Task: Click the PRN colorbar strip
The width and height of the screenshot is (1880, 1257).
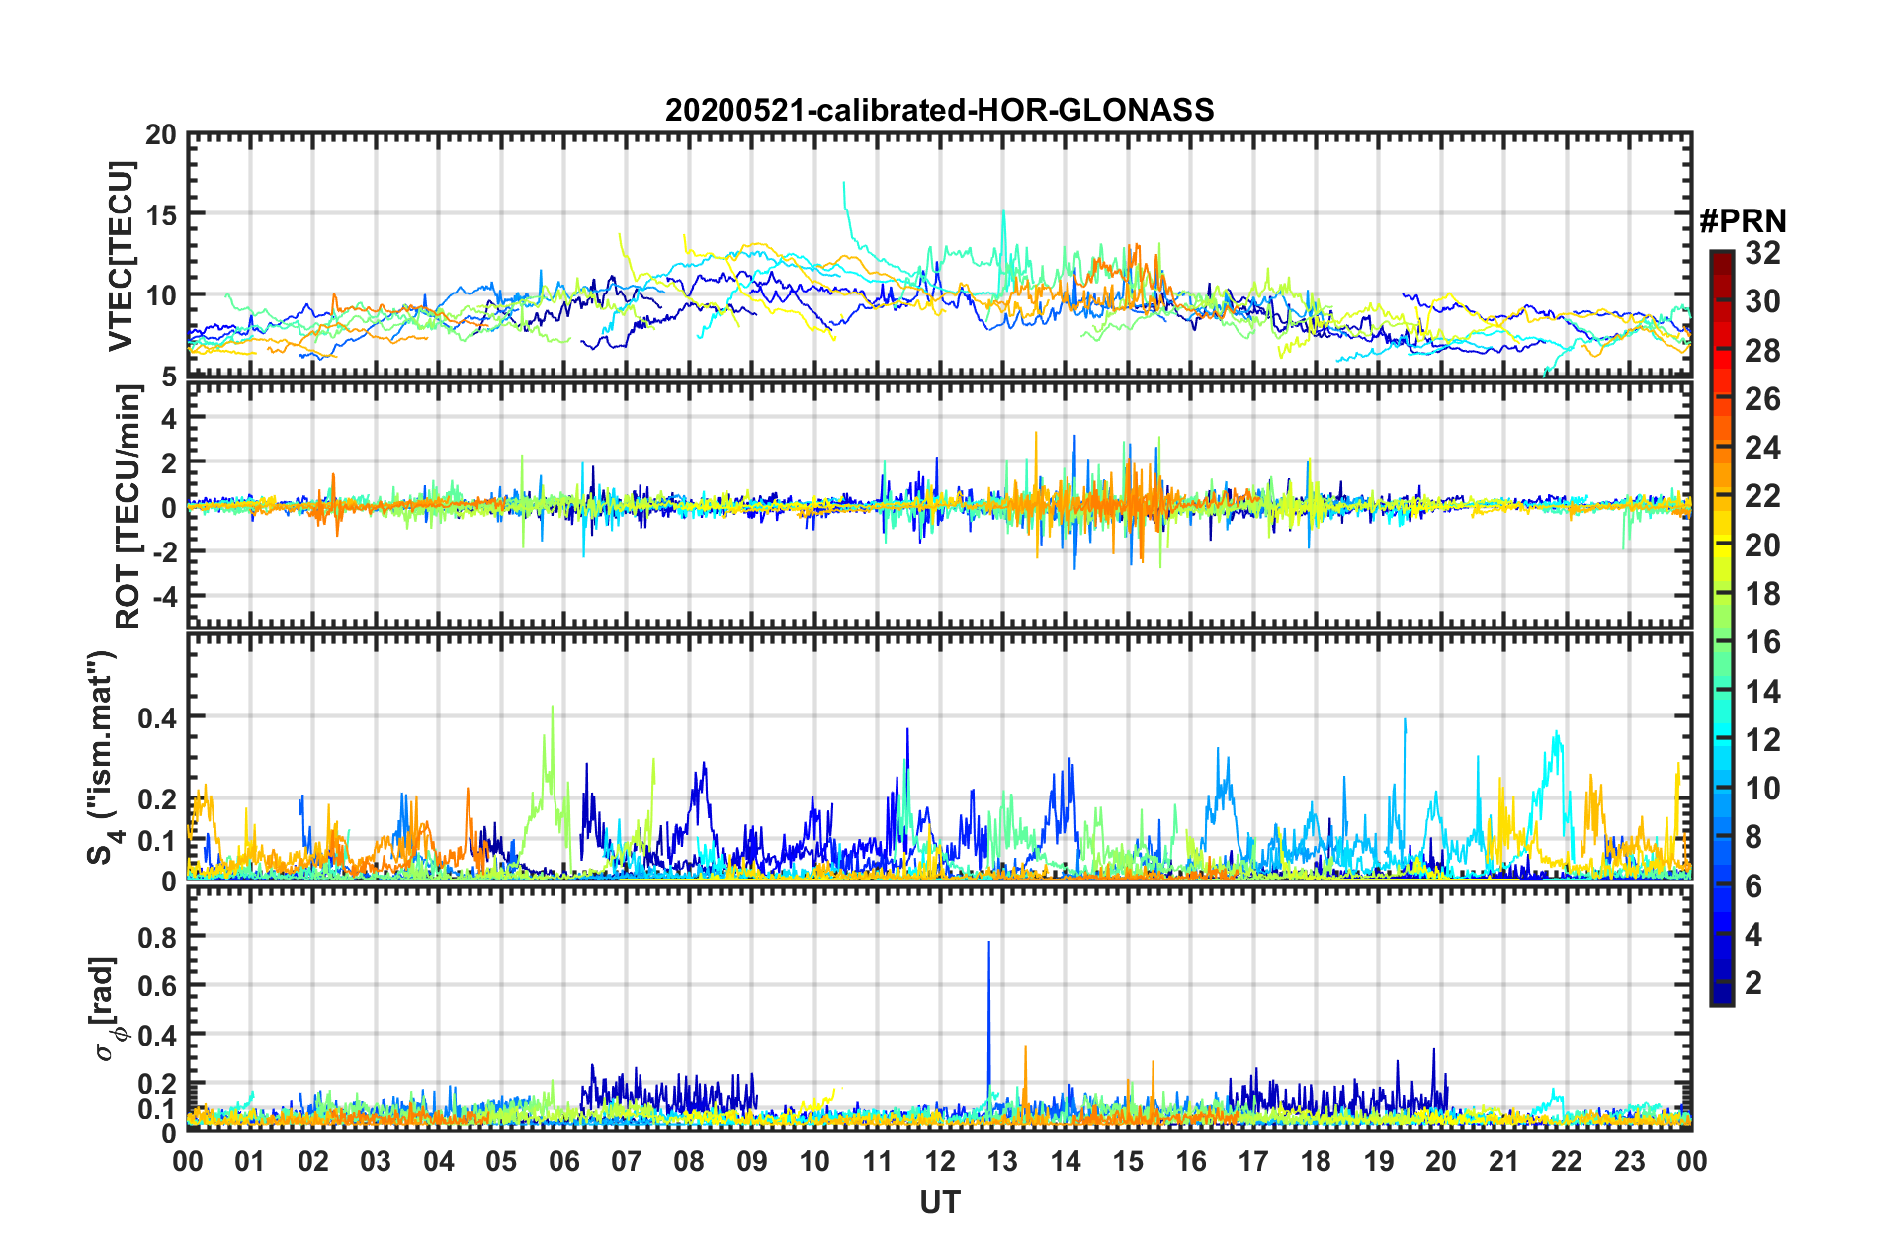Action: pyautogui.click(x=1721, y=628)
